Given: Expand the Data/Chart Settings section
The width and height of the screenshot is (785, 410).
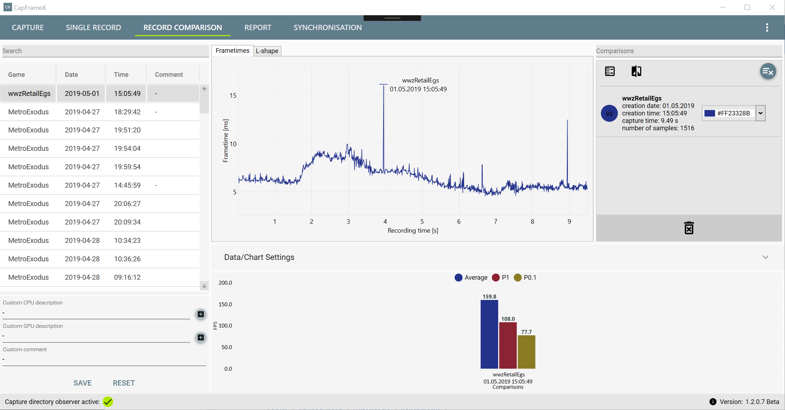Looking at the screenshot, I should point(765,257).
